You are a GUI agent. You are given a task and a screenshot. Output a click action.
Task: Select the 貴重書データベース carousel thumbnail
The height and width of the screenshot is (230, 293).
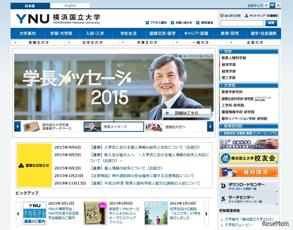52,127
